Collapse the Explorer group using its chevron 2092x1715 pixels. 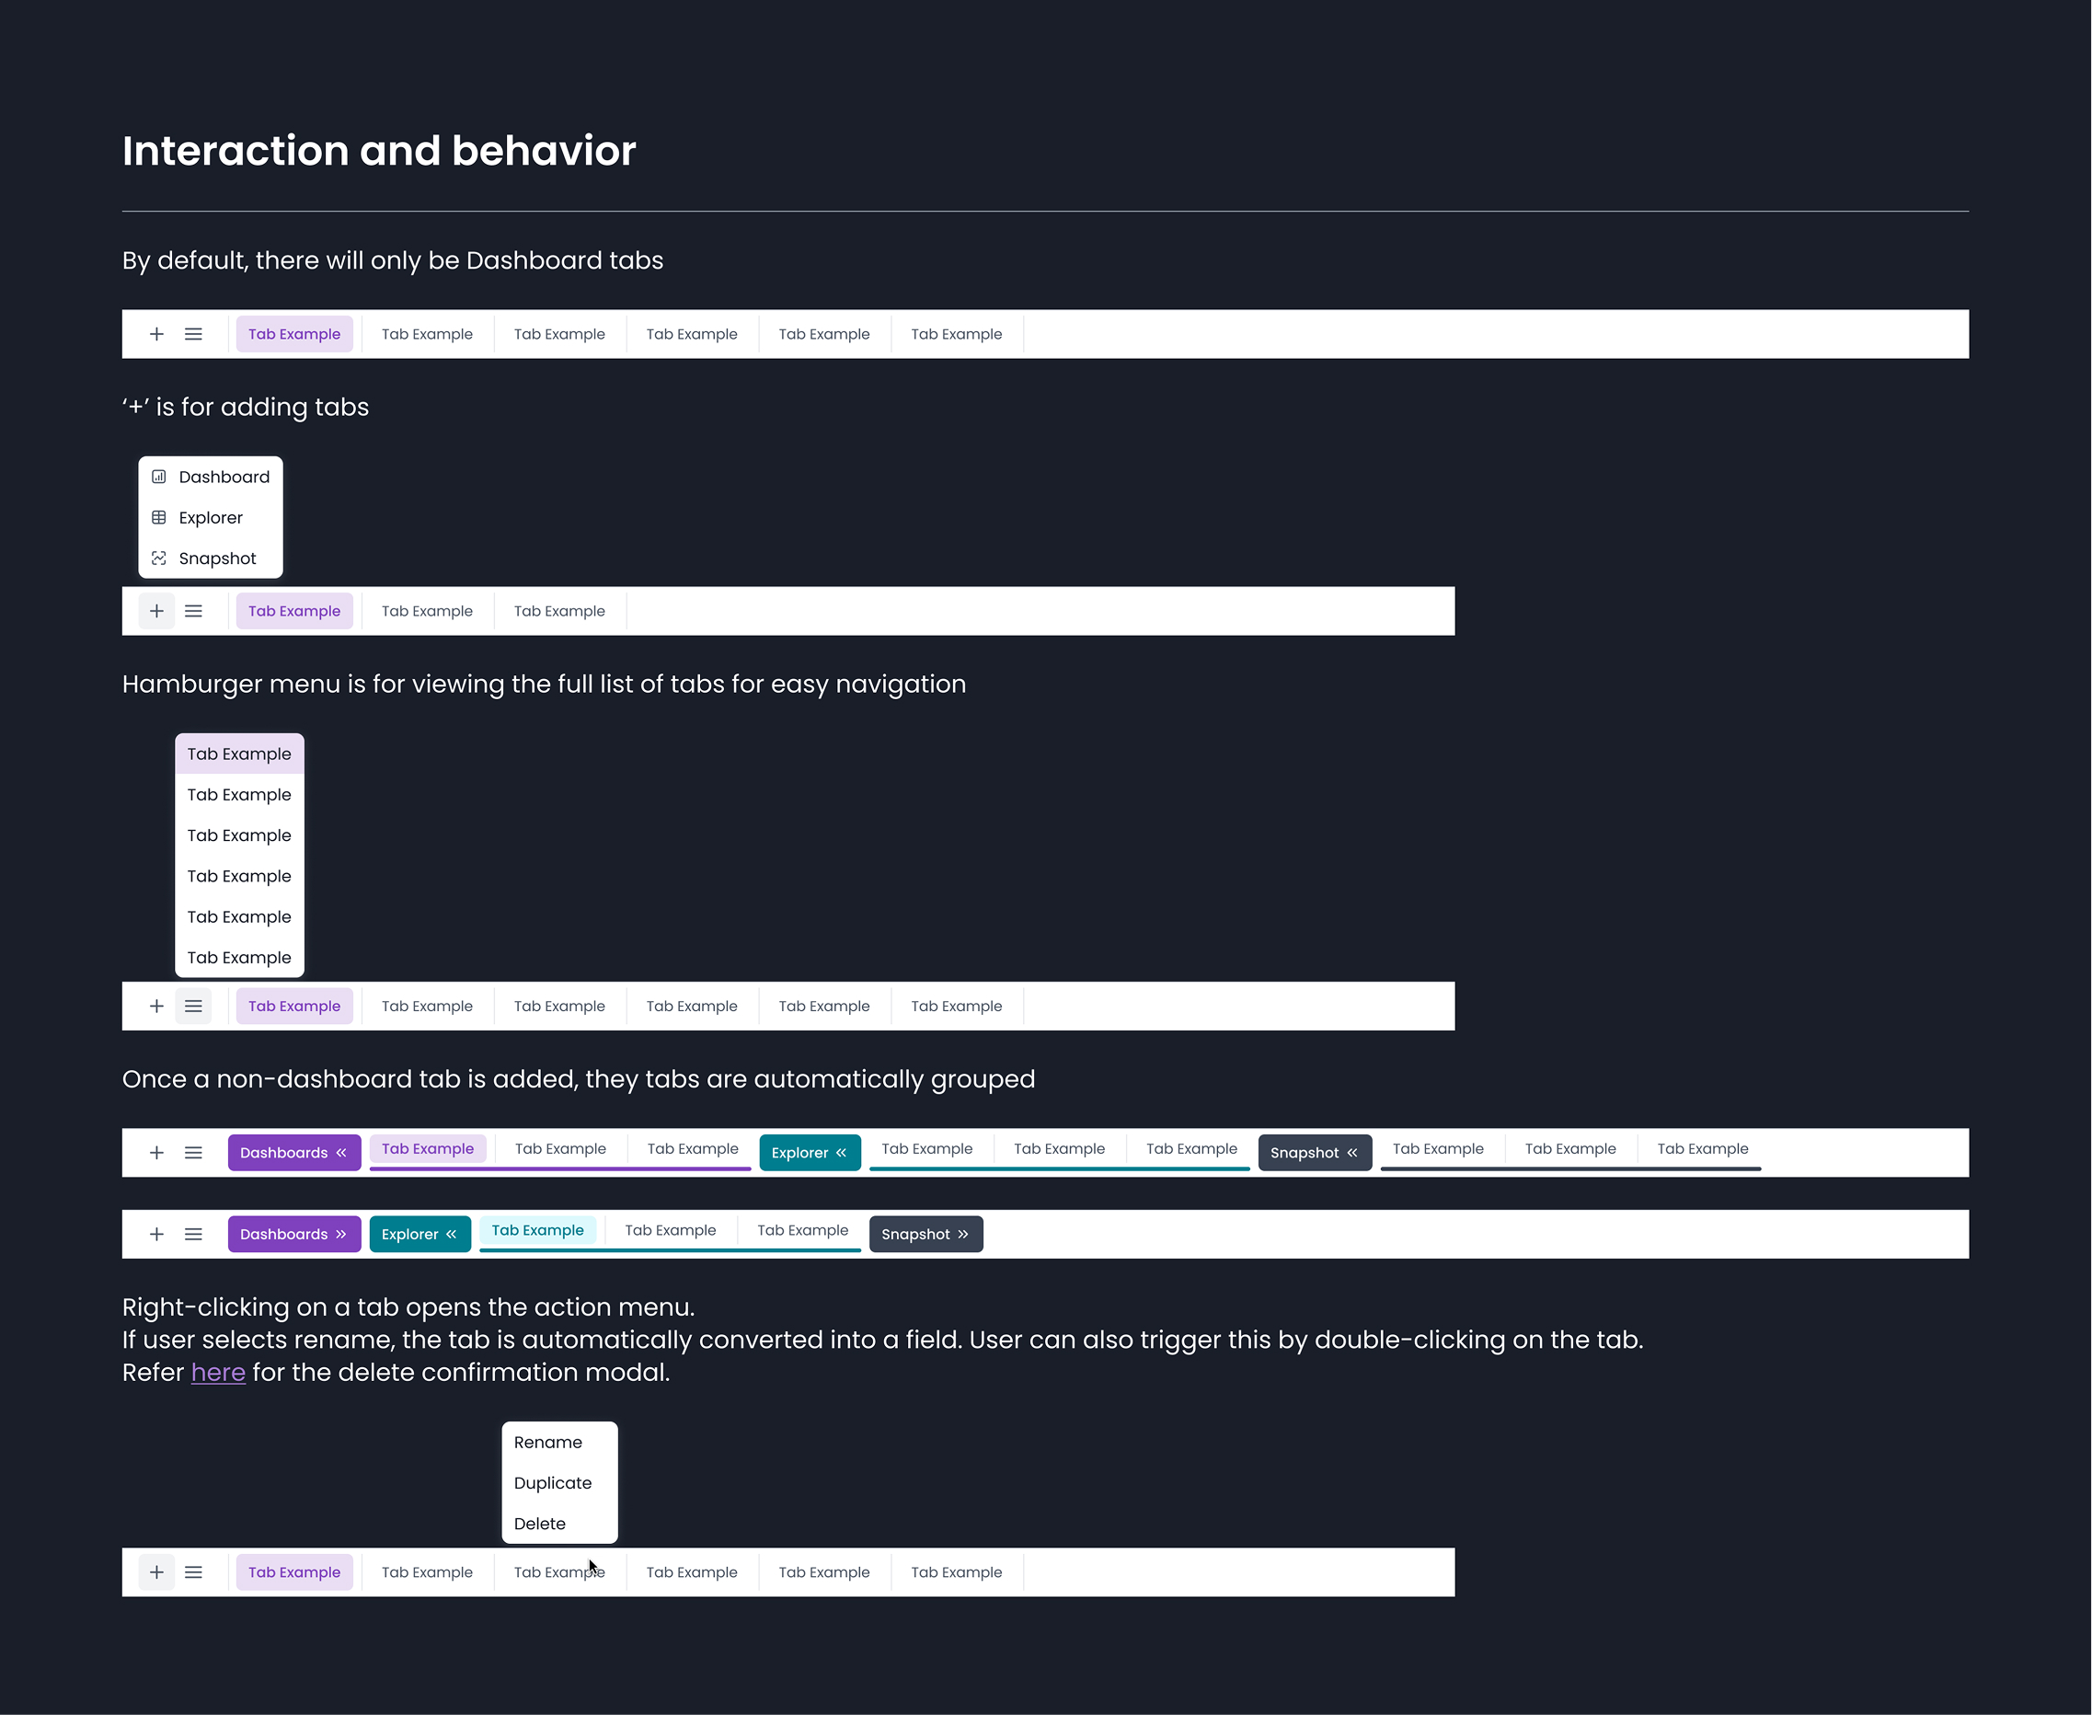841,1152
